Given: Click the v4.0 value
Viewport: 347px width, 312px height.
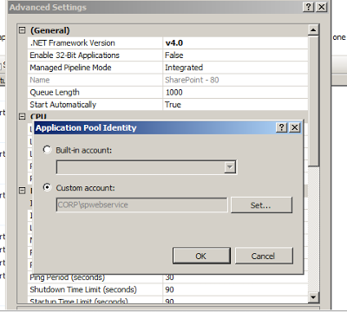Looking at the screenshot, I should point(174,42).
